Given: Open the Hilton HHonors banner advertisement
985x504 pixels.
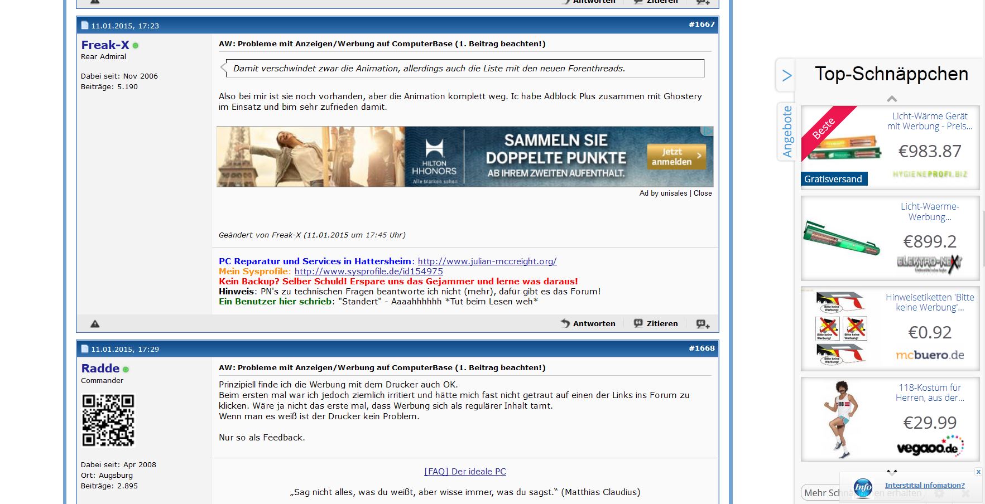Looking at the screenshot, I should pos(465,157).
